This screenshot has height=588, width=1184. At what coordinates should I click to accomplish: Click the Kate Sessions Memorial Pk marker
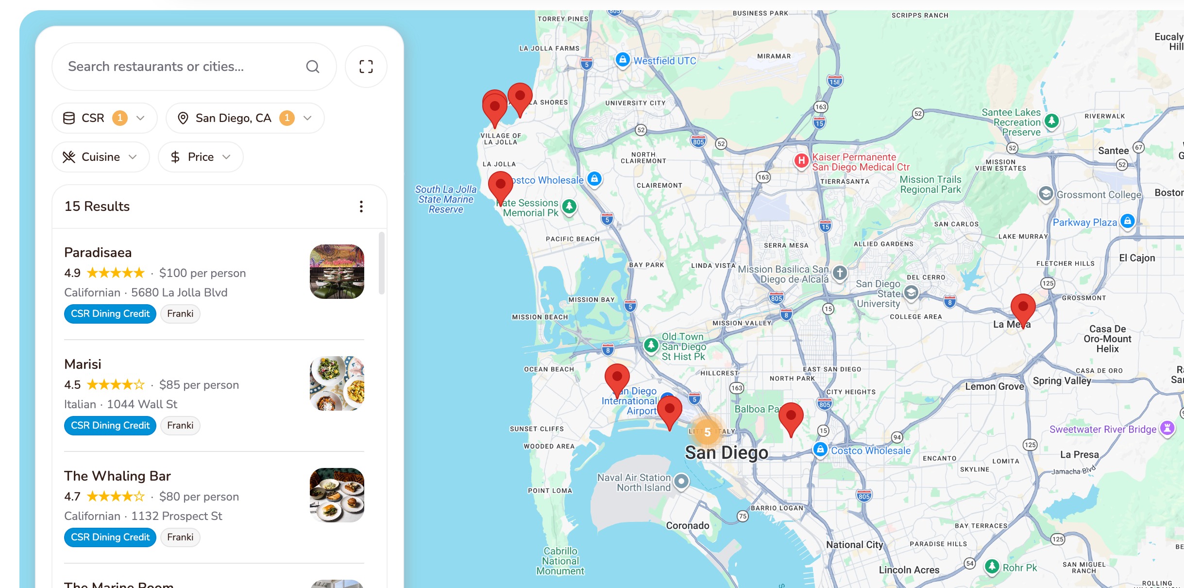pyautogui.click(x=569, y=207)
